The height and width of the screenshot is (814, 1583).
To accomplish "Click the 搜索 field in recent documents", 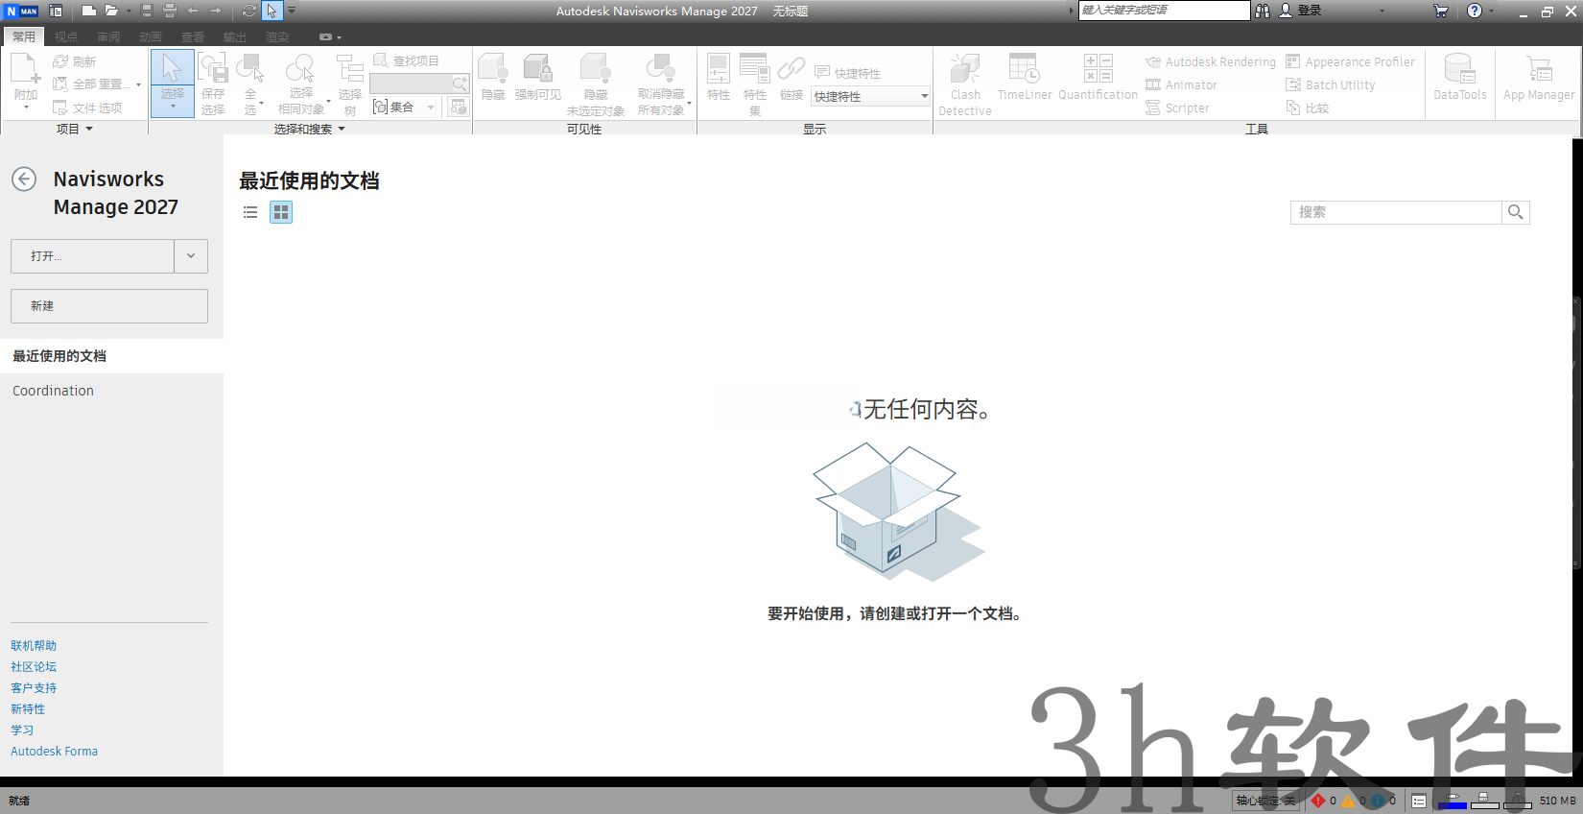I will (x=1396, y=212).
